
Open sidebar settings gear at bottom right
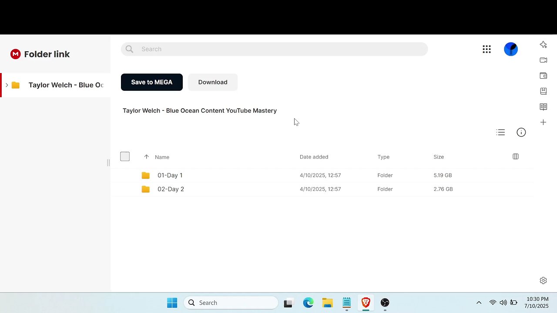pos(543,280)
